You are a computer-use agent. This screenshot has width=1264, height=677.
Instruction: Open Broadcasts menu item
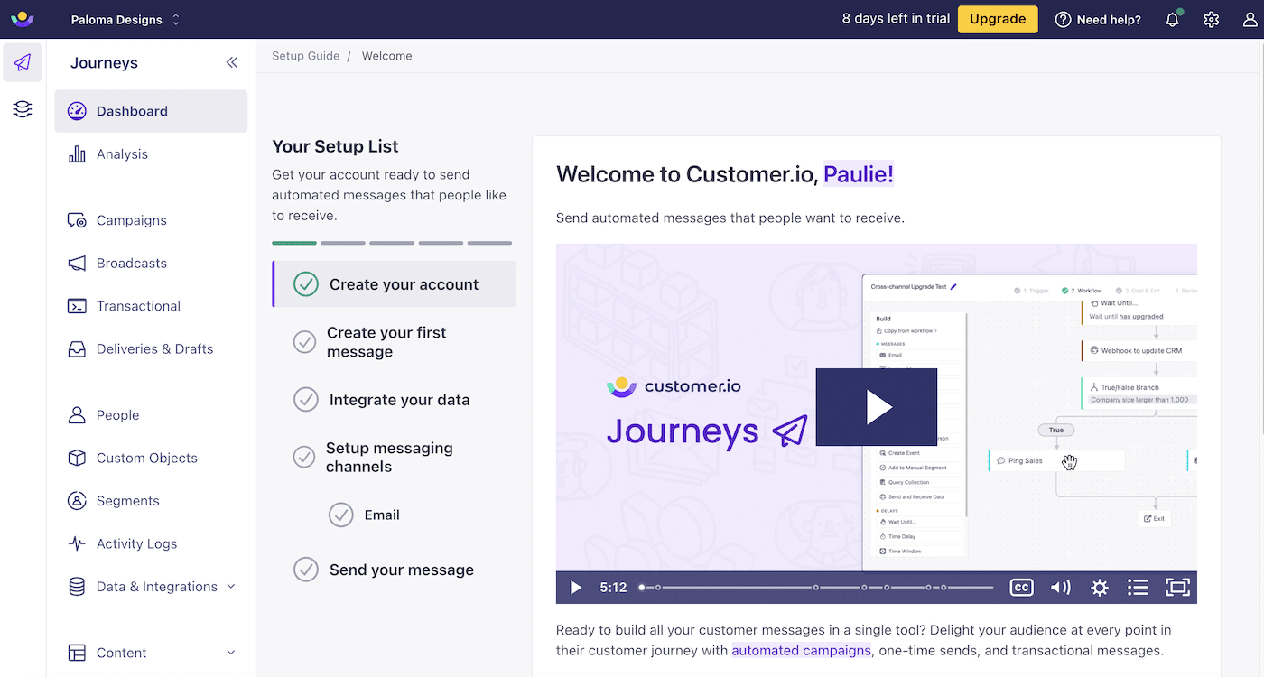click(151, 264)
